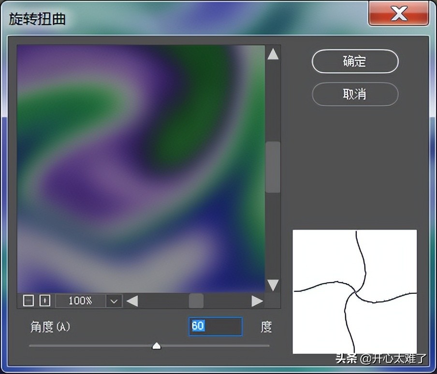Click the preview scroll down arrow
This screenshot has width=437, height=374.
273,285
